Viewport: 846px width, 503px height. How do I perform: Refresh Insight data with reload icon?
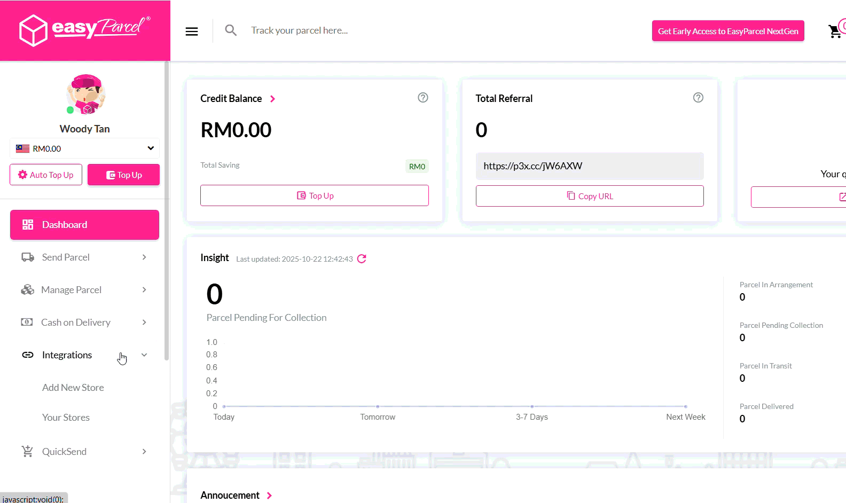click(362, 259)
